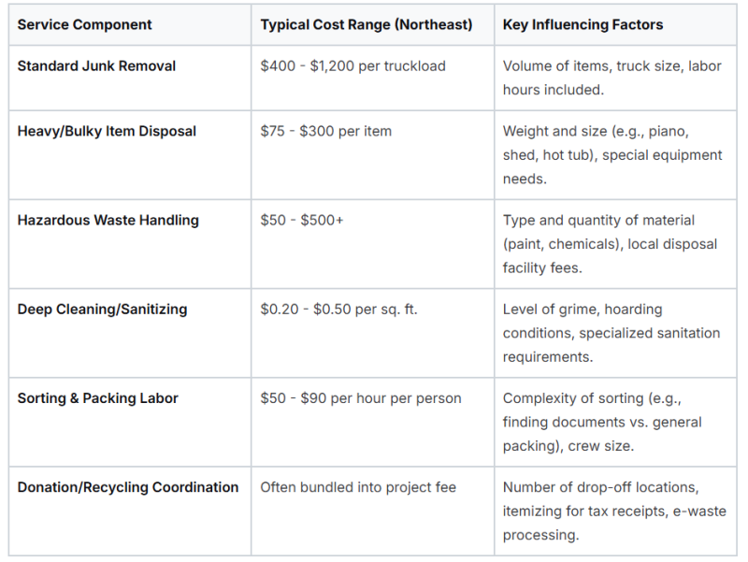
Task: Click the Often bundled into project fee cell
Action: point(358,487)
